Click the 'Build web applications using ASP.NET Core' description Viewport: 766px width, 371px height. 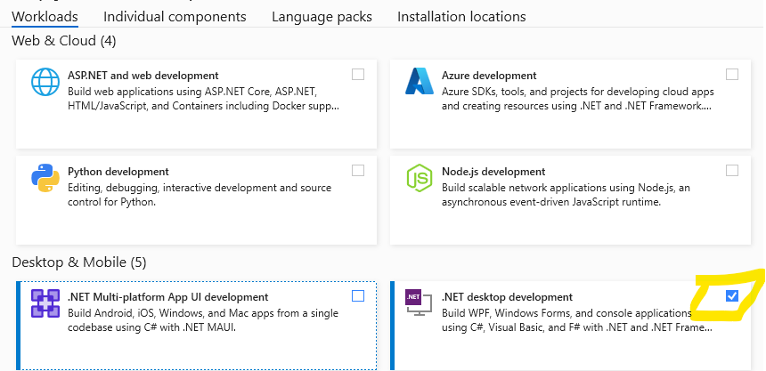pos(203,99)
